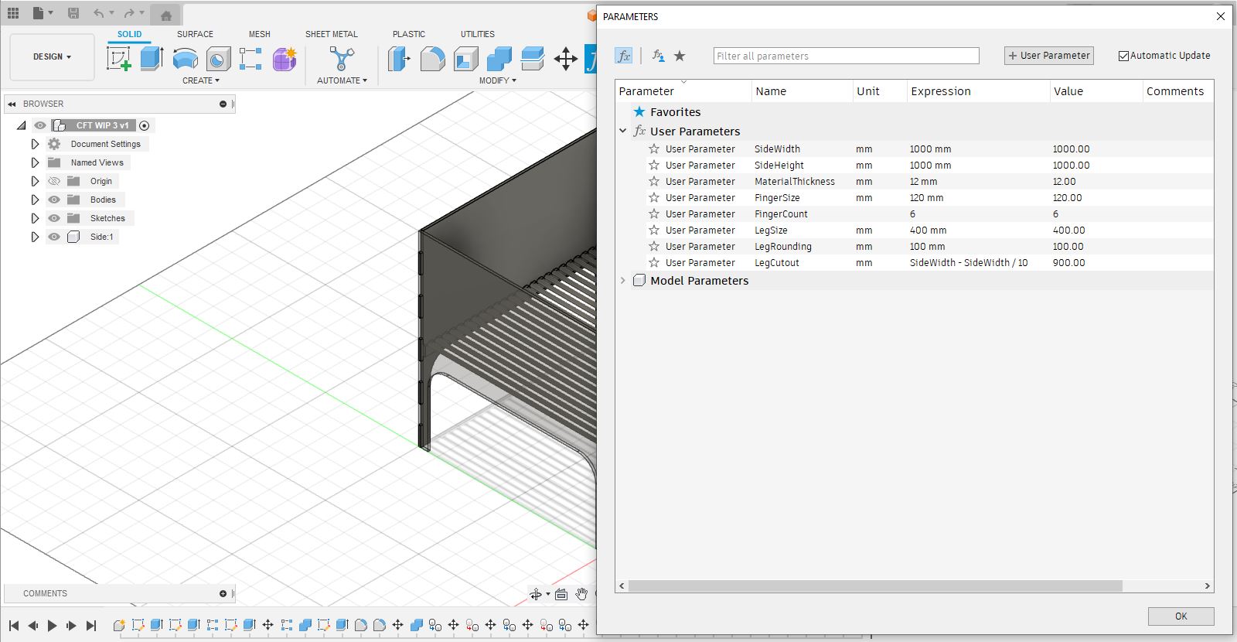Select the Press Pull tool
This screenshot has width=1237, height=642.
[x=399, y=59]
